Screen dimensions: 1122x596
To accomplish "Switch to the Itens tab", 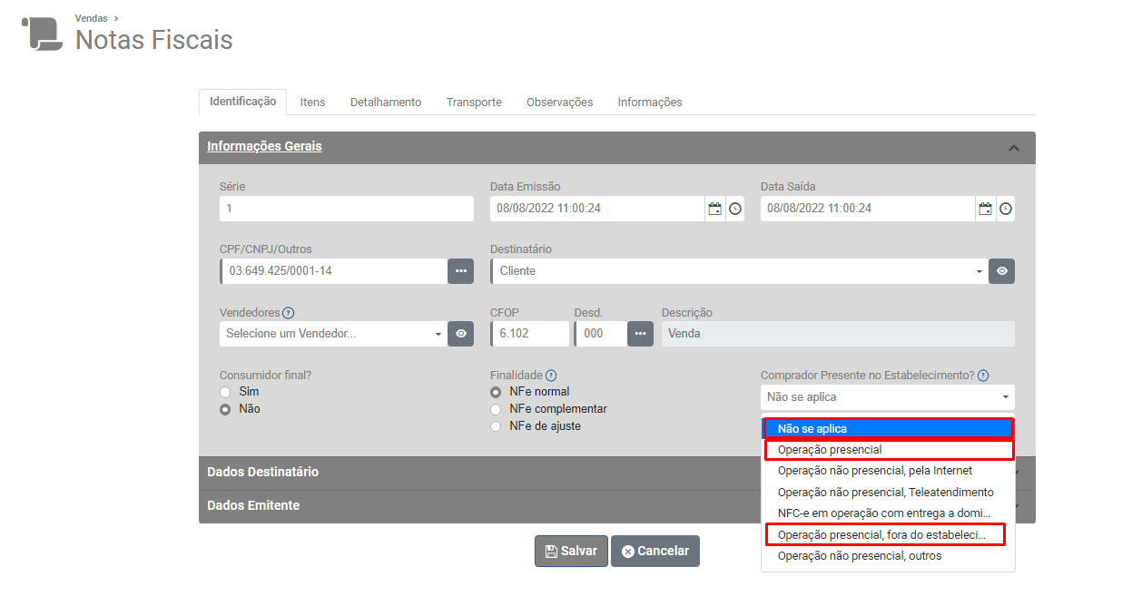I will click(312, 103).
